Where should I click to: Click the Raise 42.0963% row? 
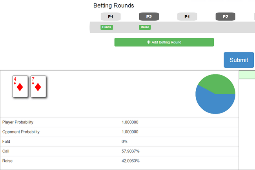pos(120,161)
